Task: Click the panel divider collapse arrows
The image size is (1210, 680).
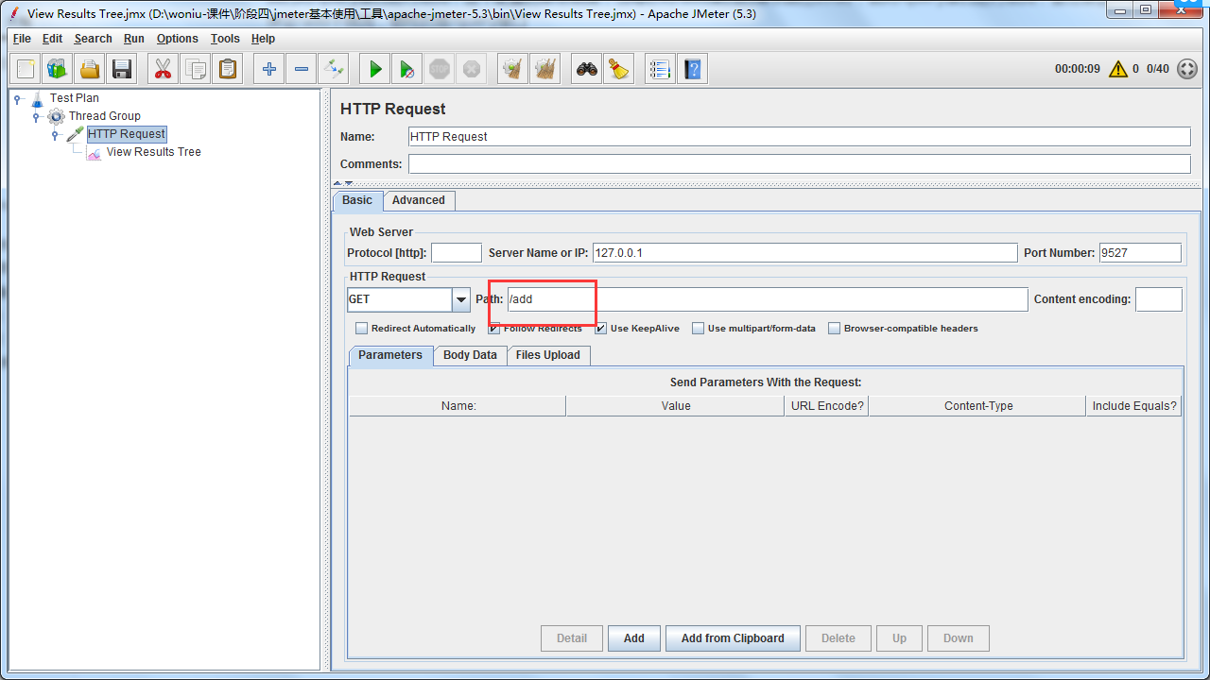Action: 342,183
